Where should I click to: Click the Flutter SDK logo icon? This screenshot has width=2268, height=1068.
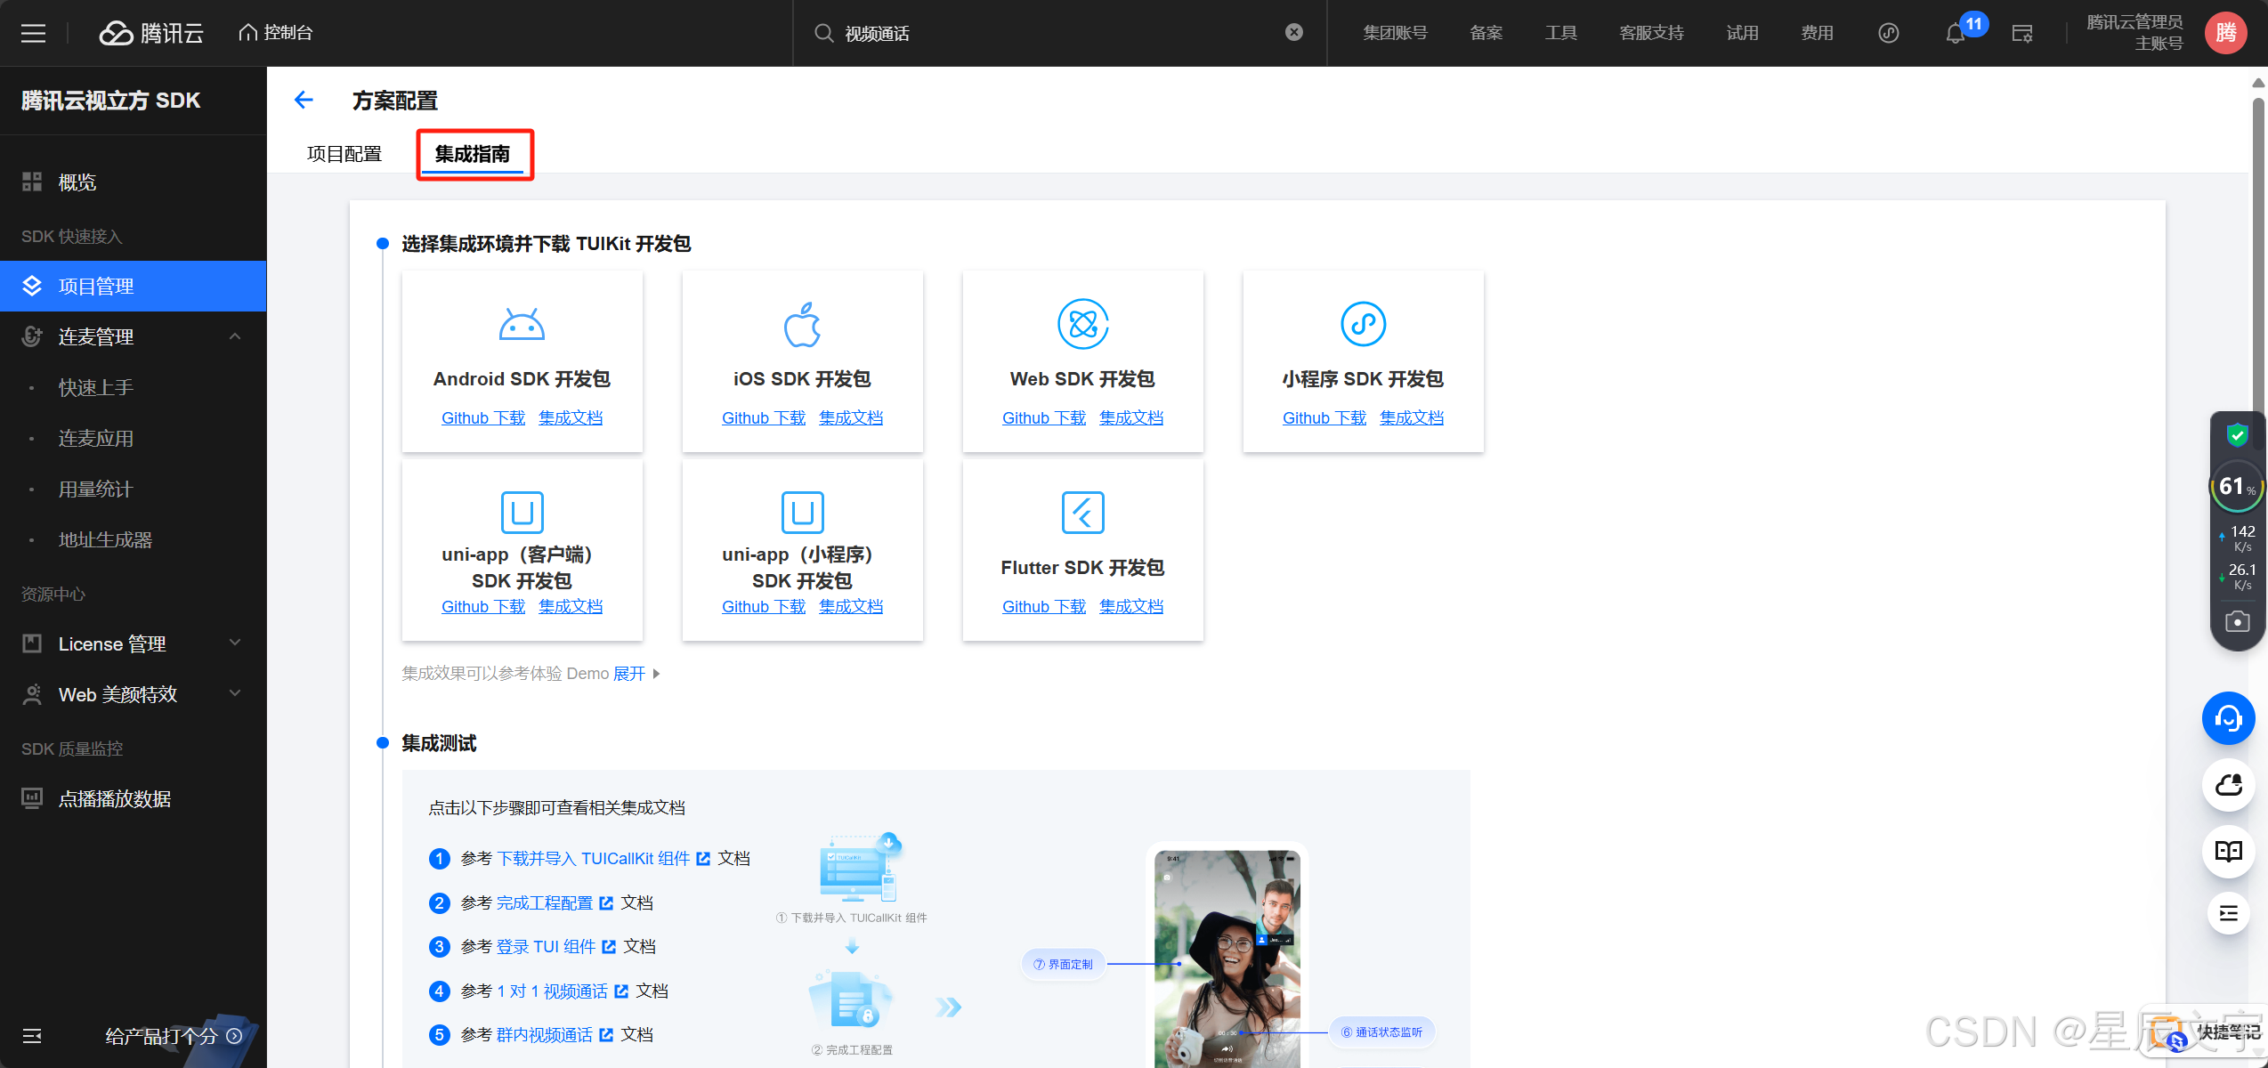pos(1082,512)
